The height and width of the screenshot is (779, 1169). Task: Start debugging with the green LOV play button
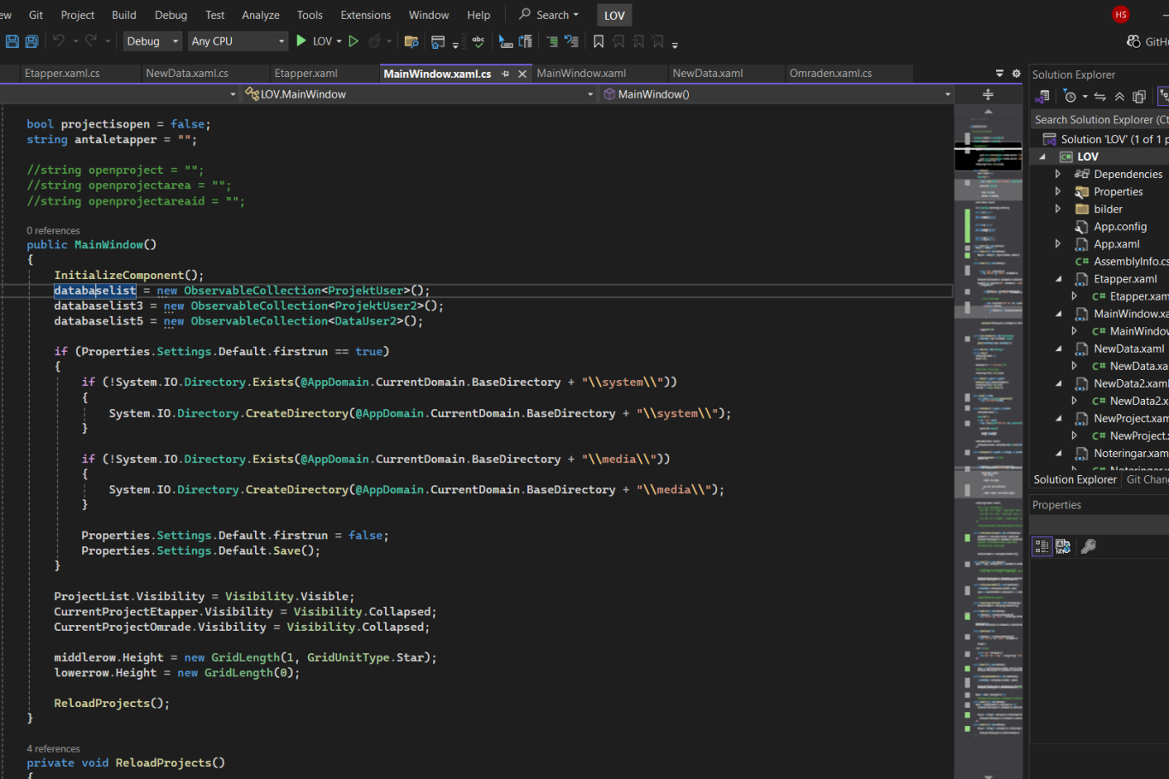pos(301,41)
